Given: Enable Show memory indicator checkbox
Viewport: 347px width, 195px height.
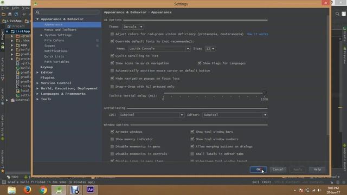Looking at the screenshot, I should coord(112,139).
